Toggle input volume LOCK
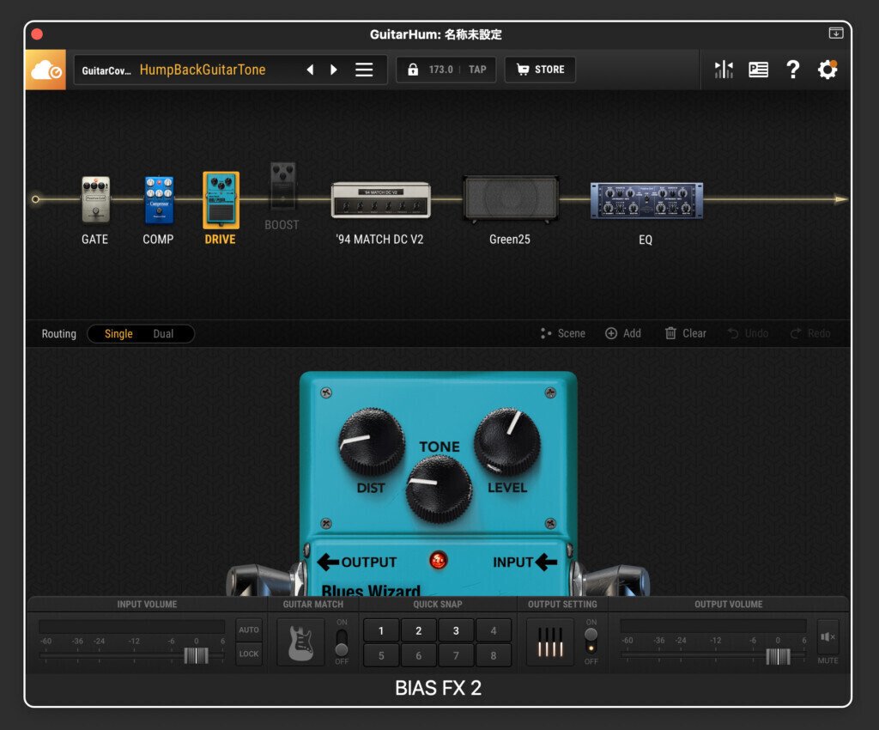 click(x=249, y=654)
